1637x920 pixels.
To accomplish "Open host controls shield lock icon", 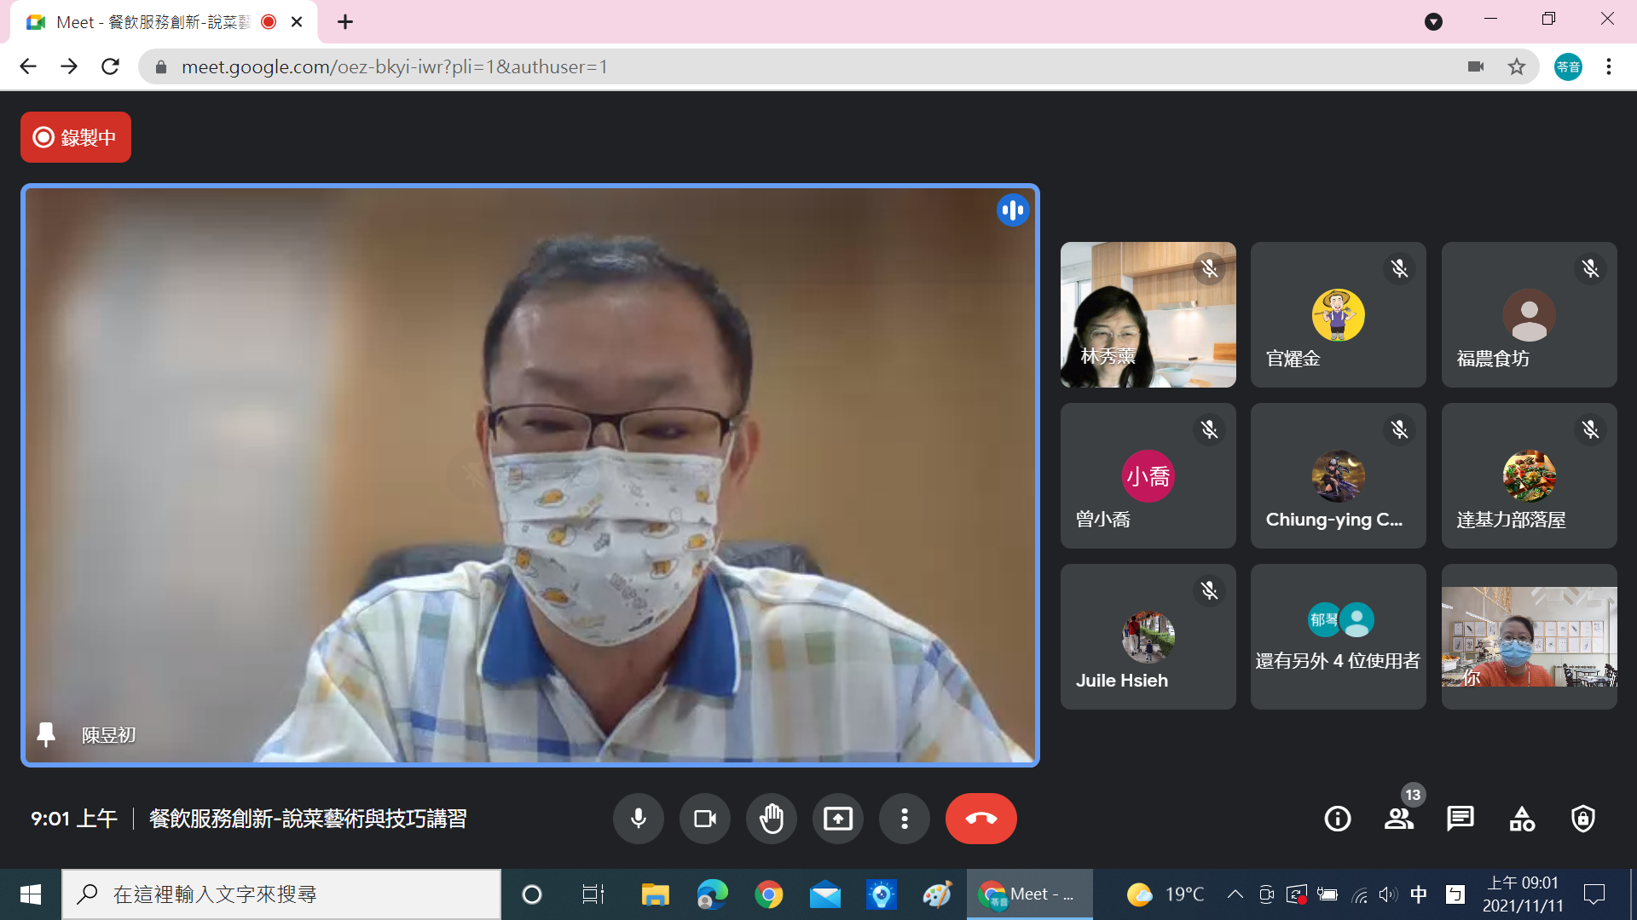I will click(x=1583, y=819).
